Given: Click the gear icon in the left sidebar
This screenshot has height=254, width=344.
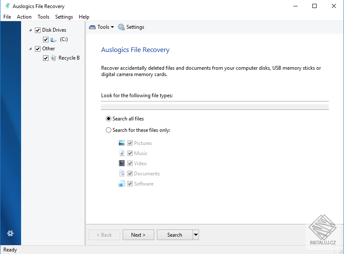Looking at the screenshot, I should 10,233.
